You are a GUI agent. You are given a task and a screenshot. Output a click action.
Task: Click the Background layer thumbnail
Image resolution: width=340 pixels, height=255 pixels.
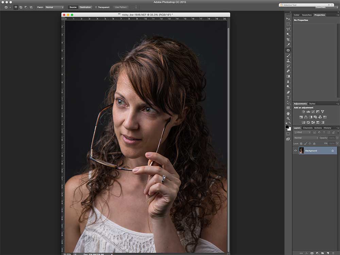tap(301, 151)
